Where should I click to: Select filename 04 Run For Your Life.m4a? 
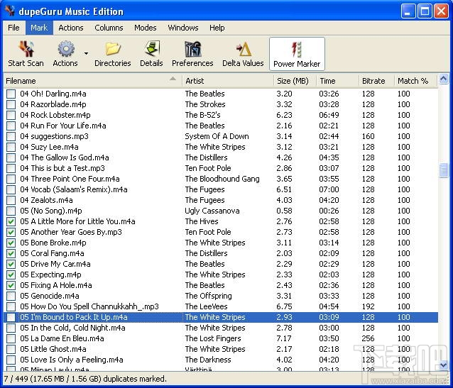pyautogui.click(x=63, y=126)
